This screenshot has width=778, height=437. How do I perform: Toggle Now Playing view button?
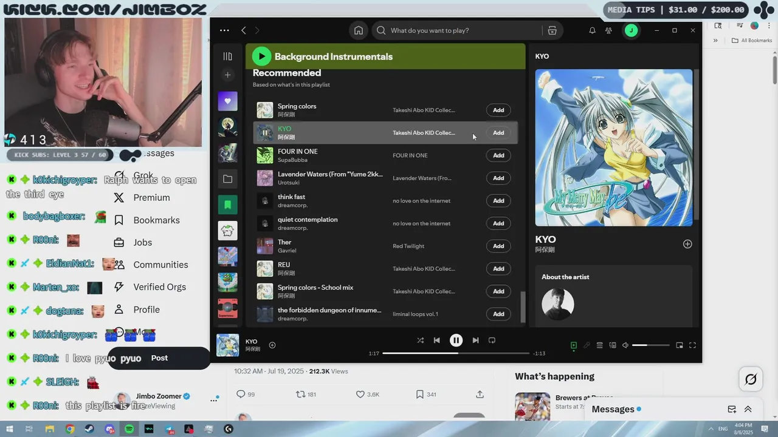click(x=573, y=345)
